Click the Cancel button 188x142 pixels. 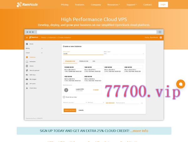click(x=81, y=110)
